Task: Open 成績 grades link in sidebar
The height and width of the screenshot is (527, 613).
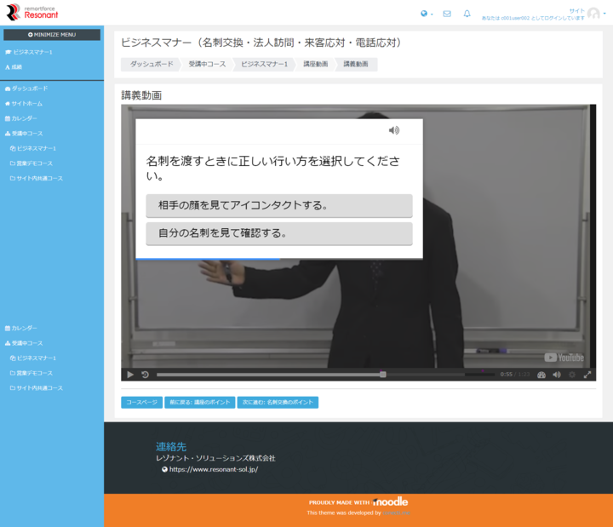Action: click(14, 67)
